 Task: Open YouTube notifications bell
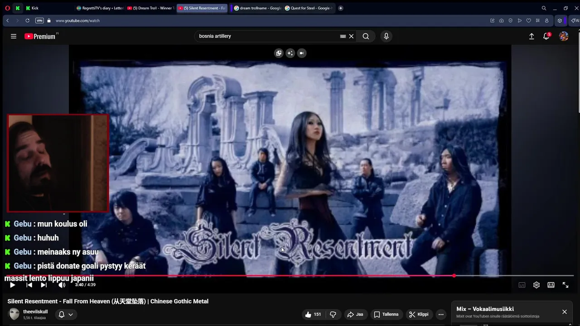click(546, 36)
